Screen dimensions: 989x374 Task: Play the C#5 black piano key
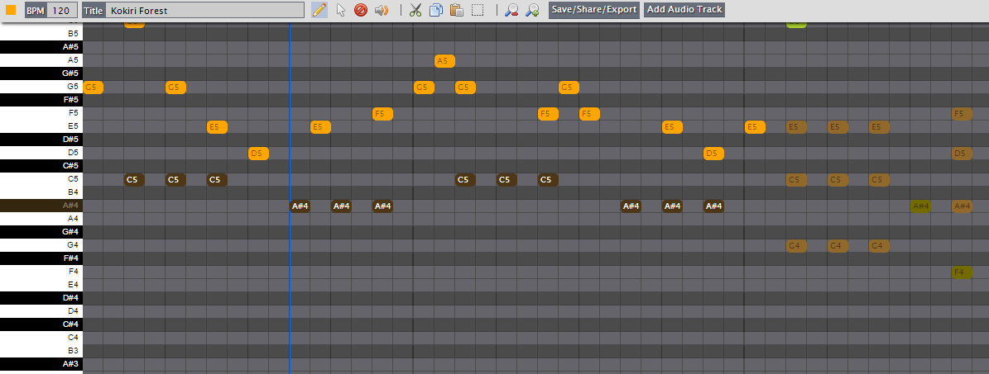click(41, 166)
